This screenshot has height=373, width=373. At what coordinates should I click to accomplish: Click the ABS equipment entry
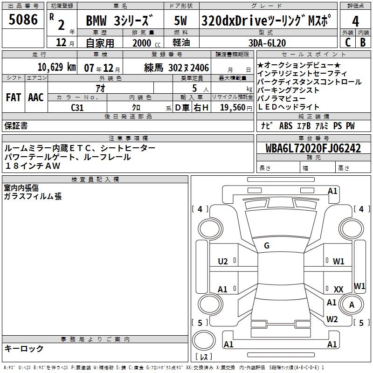coord(286,126)
